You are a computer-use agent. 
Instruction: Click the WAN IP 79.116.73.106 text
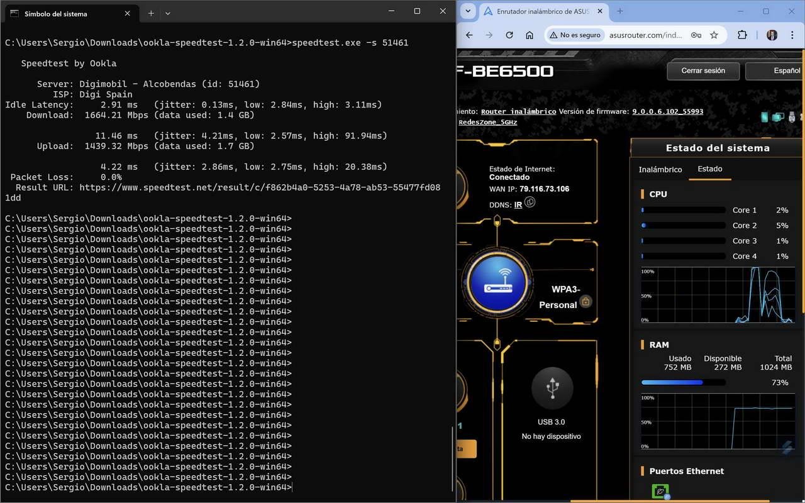pyautogui.click(x=545, y=189)
